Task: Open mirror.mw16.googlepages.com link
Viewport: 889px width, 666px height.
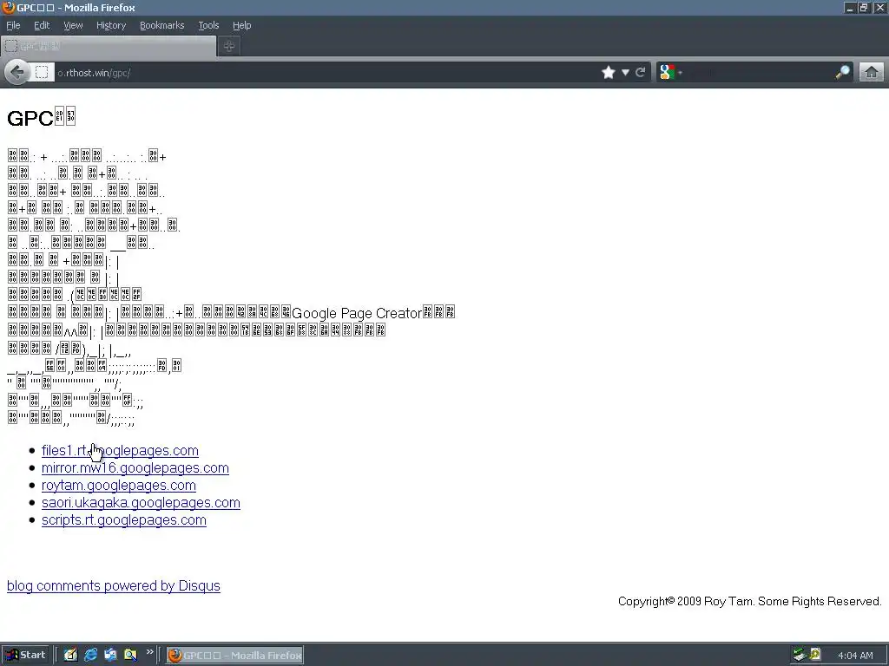Action: 135,468
